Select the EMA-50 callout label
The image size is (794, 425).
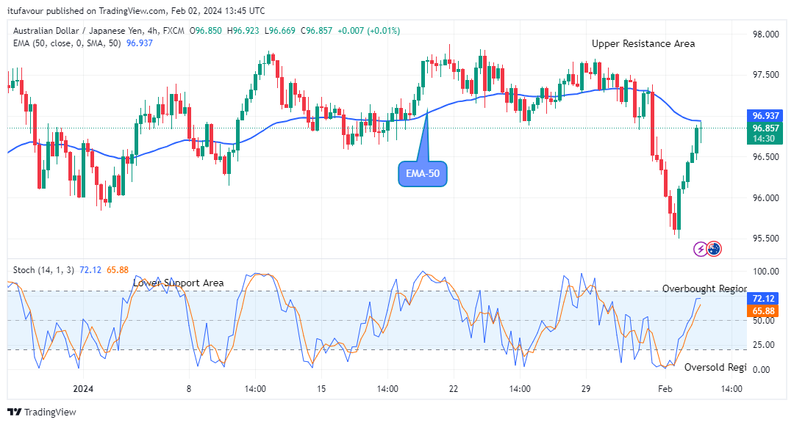point(423,174)
